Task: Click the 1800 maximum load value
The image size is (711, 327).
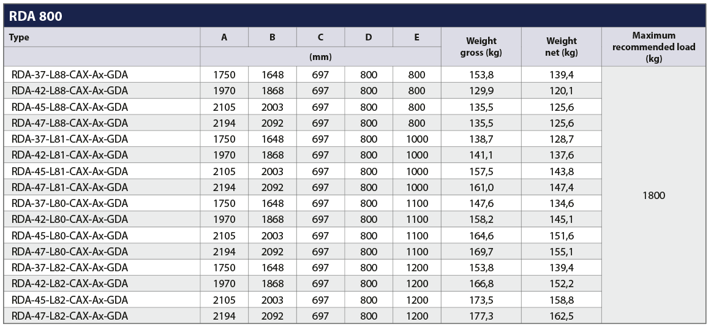Action: [654, 195]
